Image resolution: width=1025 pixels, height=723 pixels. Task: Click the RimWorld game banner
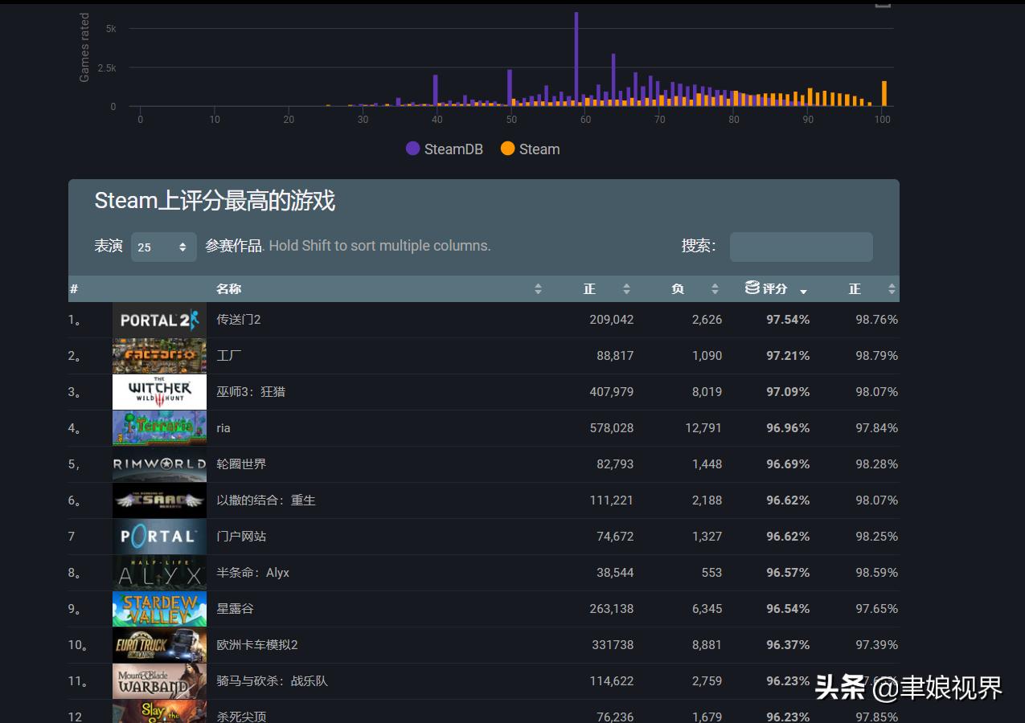158,464
